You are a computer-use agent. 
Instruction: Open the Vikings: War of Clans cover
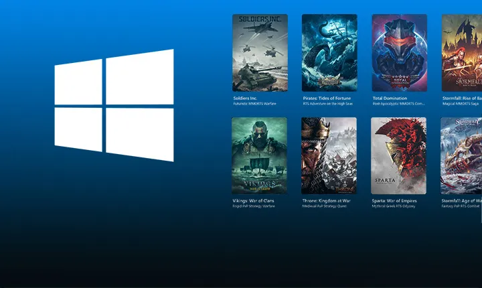(260, 155)
